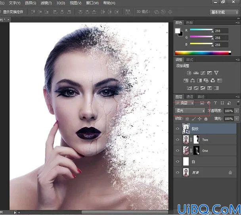Click the align horizontal centers icon
This screenshot has width=241, height=215.
(62, 12)
